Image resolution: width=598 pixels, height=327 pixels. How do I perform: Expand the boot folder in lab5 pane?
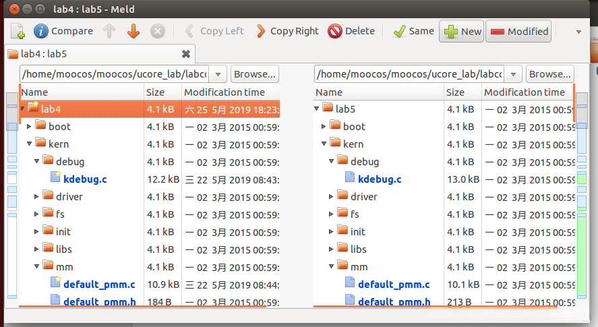pos(324,126)
